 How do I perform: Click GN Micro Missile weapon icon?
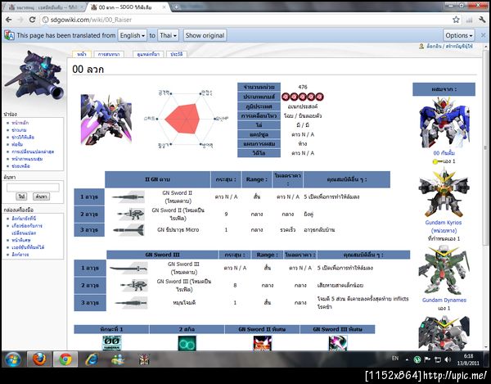(x=128, y=230)
